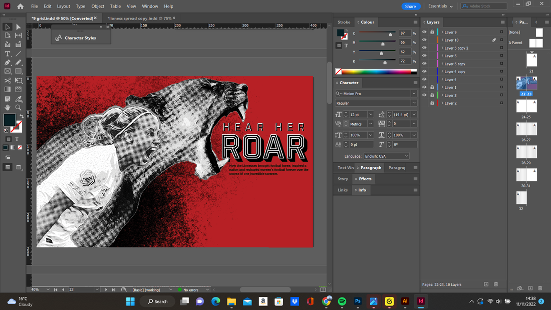551x310 pixels.
Task: Go to next page in status bar
Action: [106, 289]
